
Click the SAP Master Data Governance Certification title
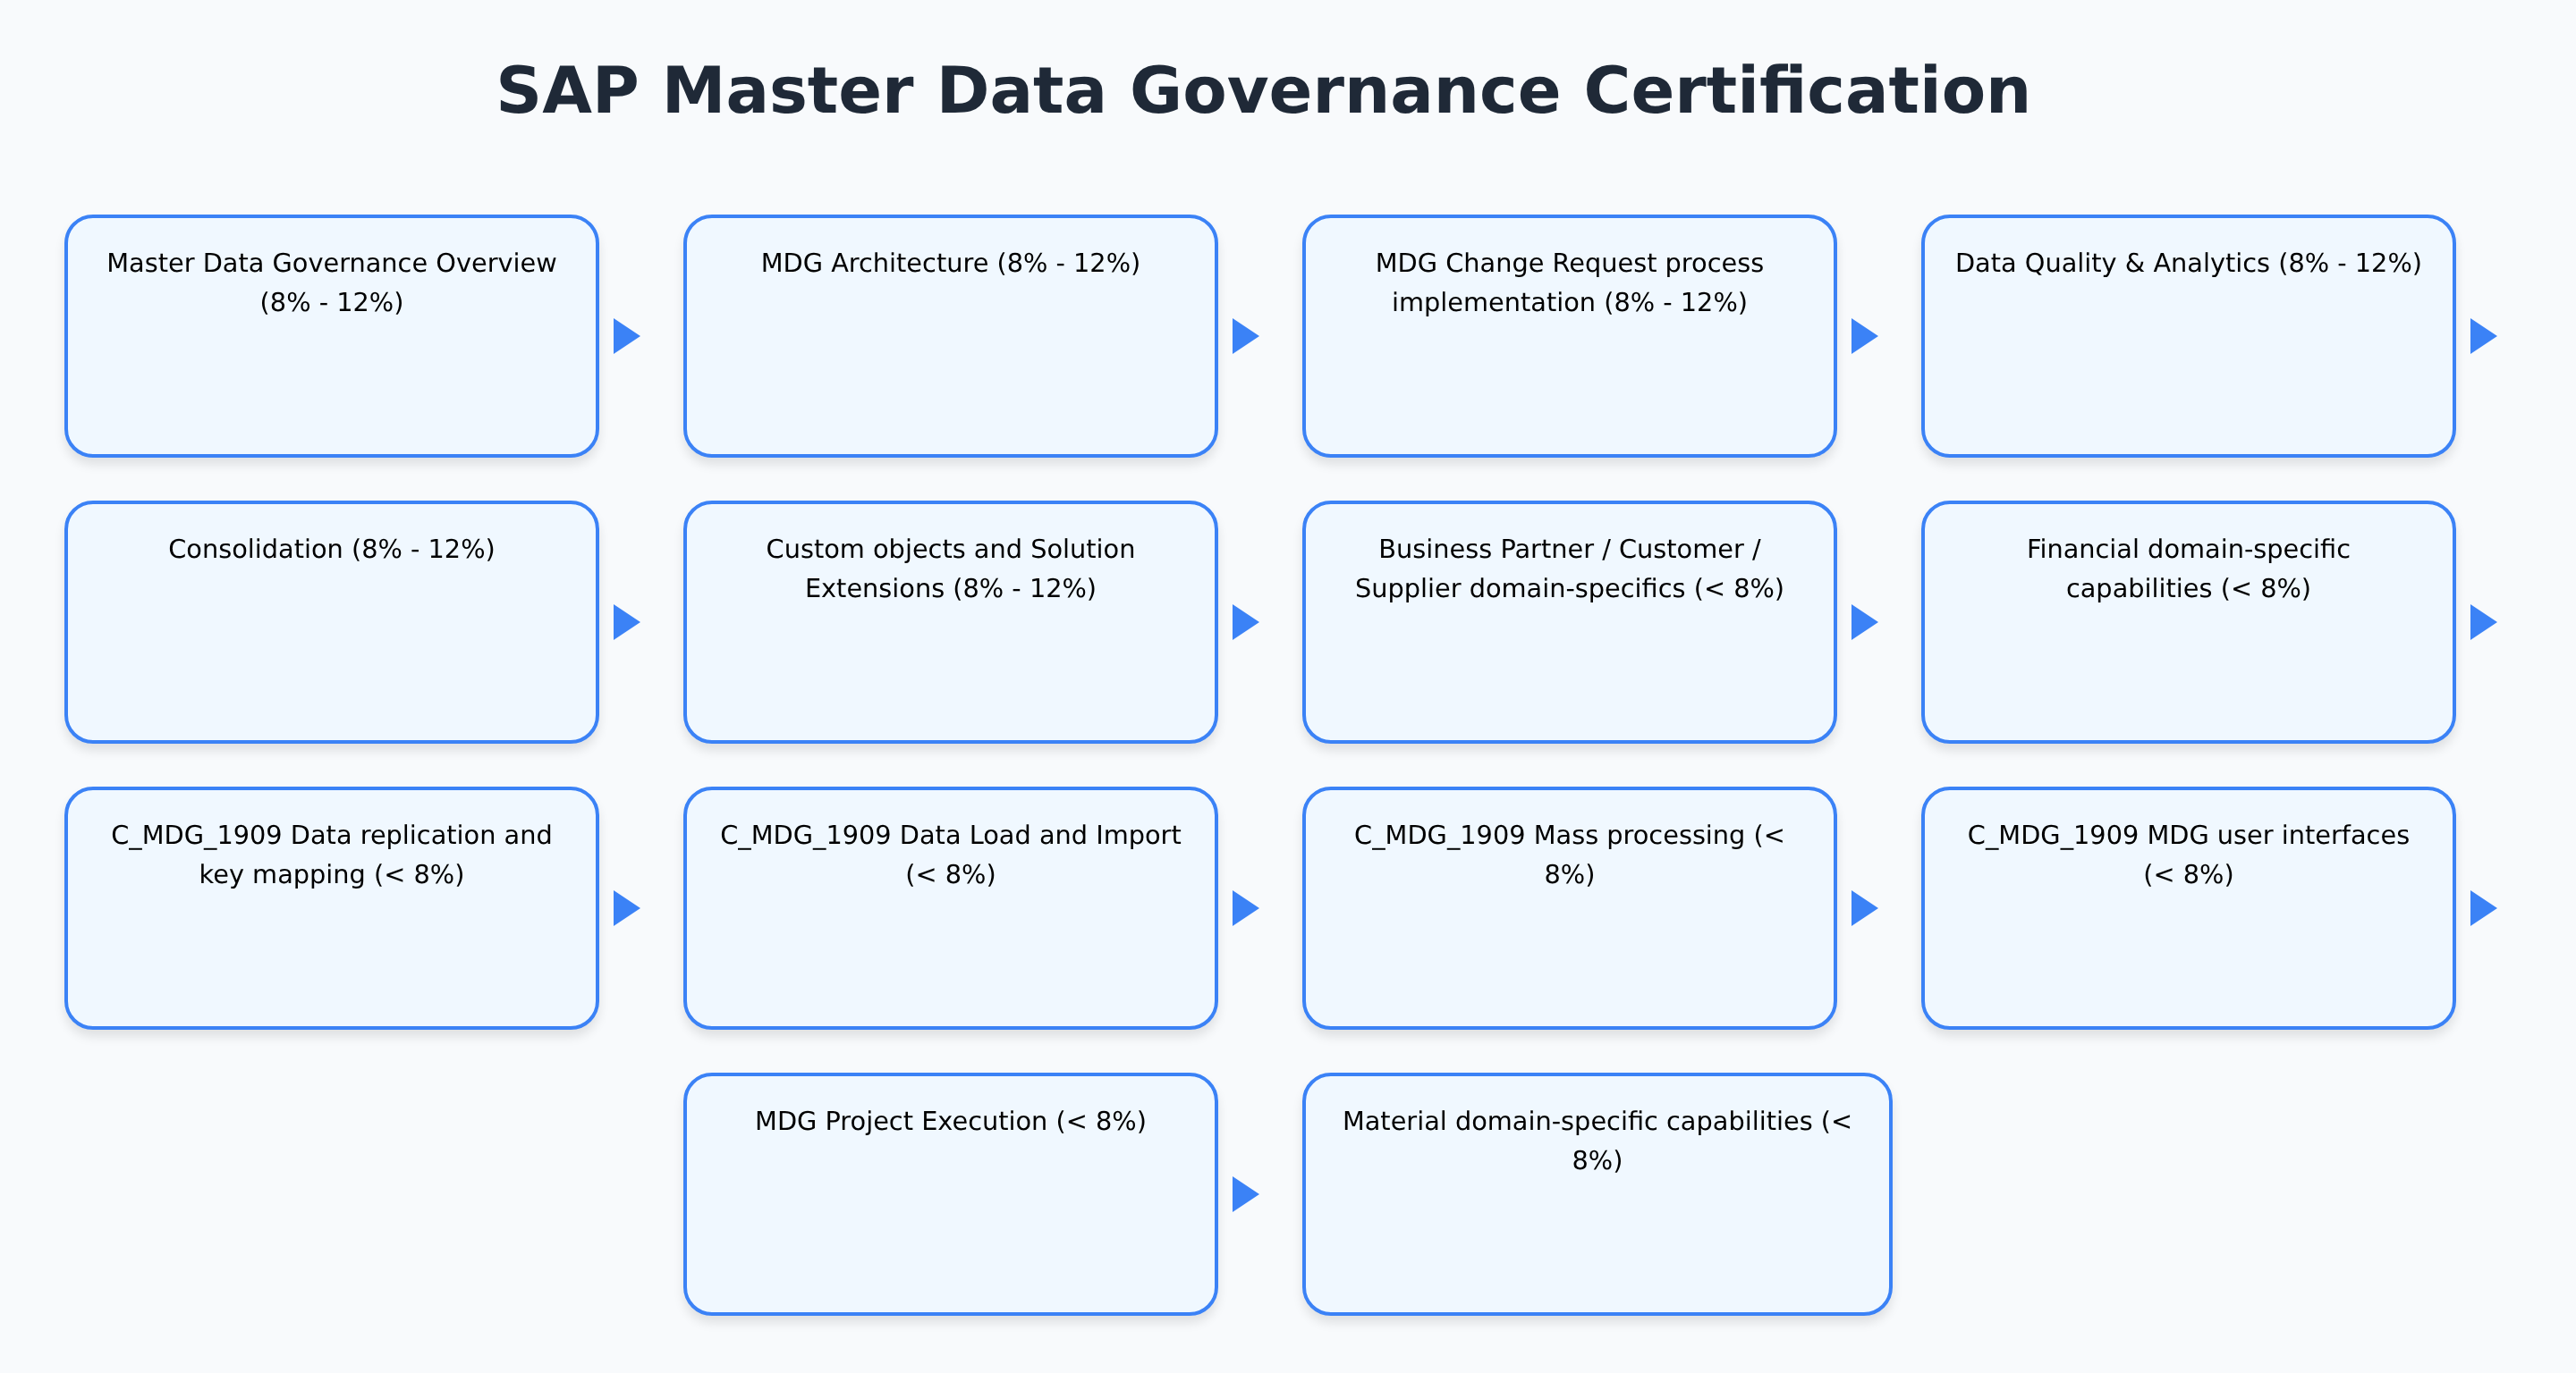click(x=1263, y=91)
